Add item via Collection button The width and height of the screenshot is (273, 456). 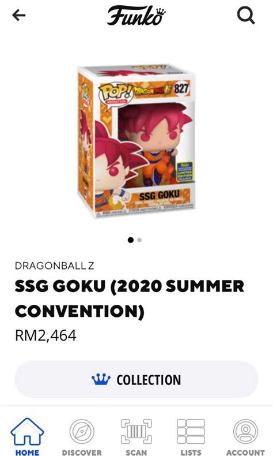[x=136, y=379]
